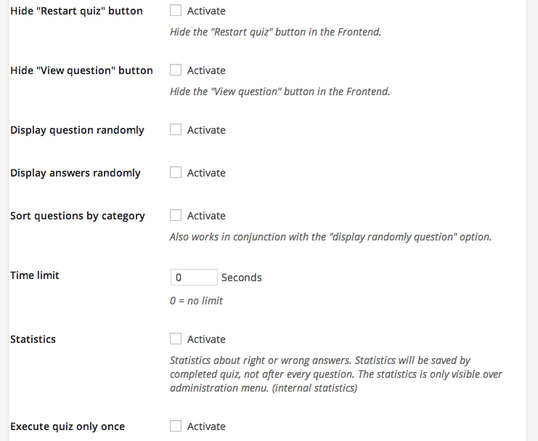Enable Hide "Restart quiz" button checkbox

tap(176, 11)
